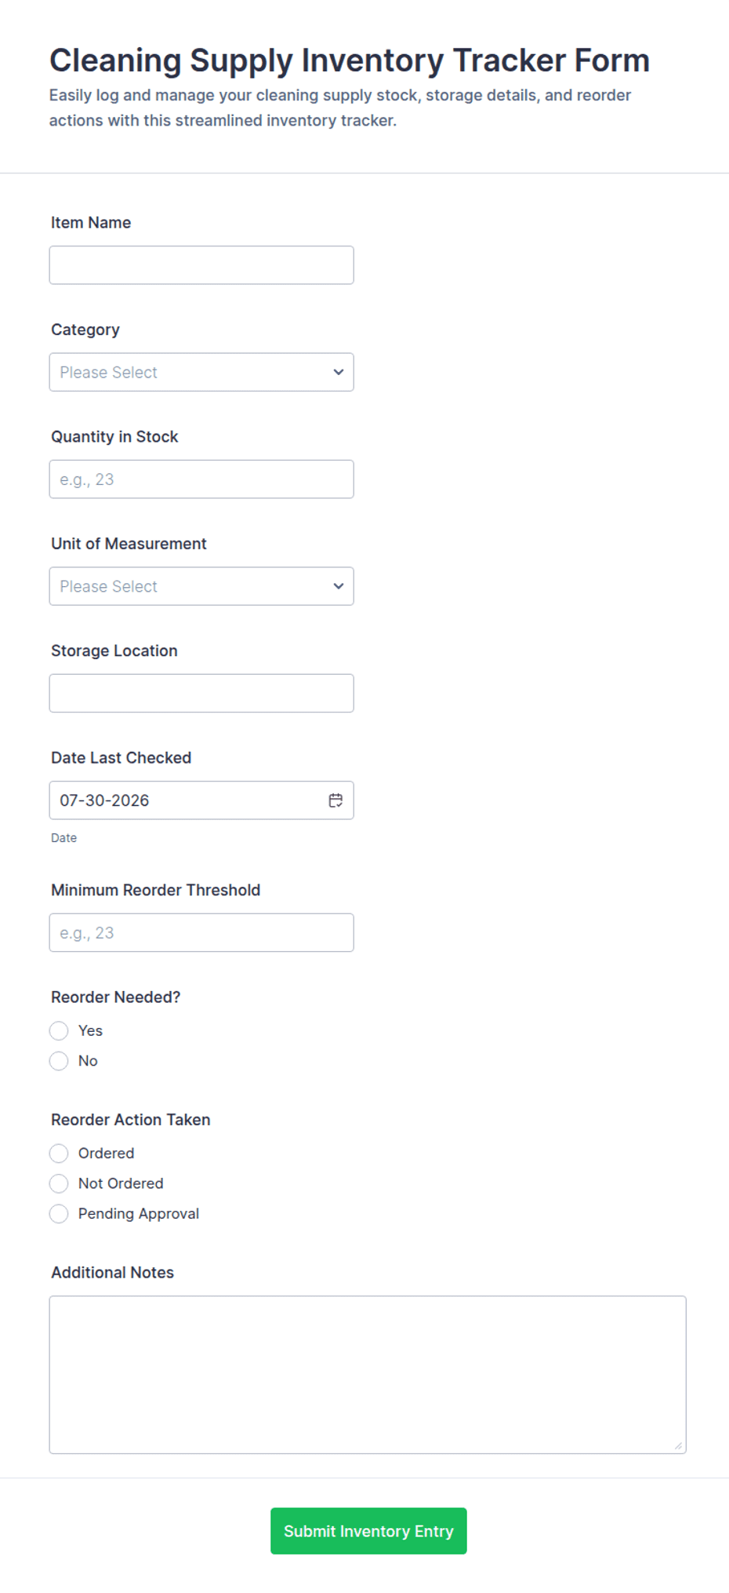Image resolution: width=729 pixels, height=1593 pixels.
Task: Click into the Storage Location field
Action: (201, 694)
